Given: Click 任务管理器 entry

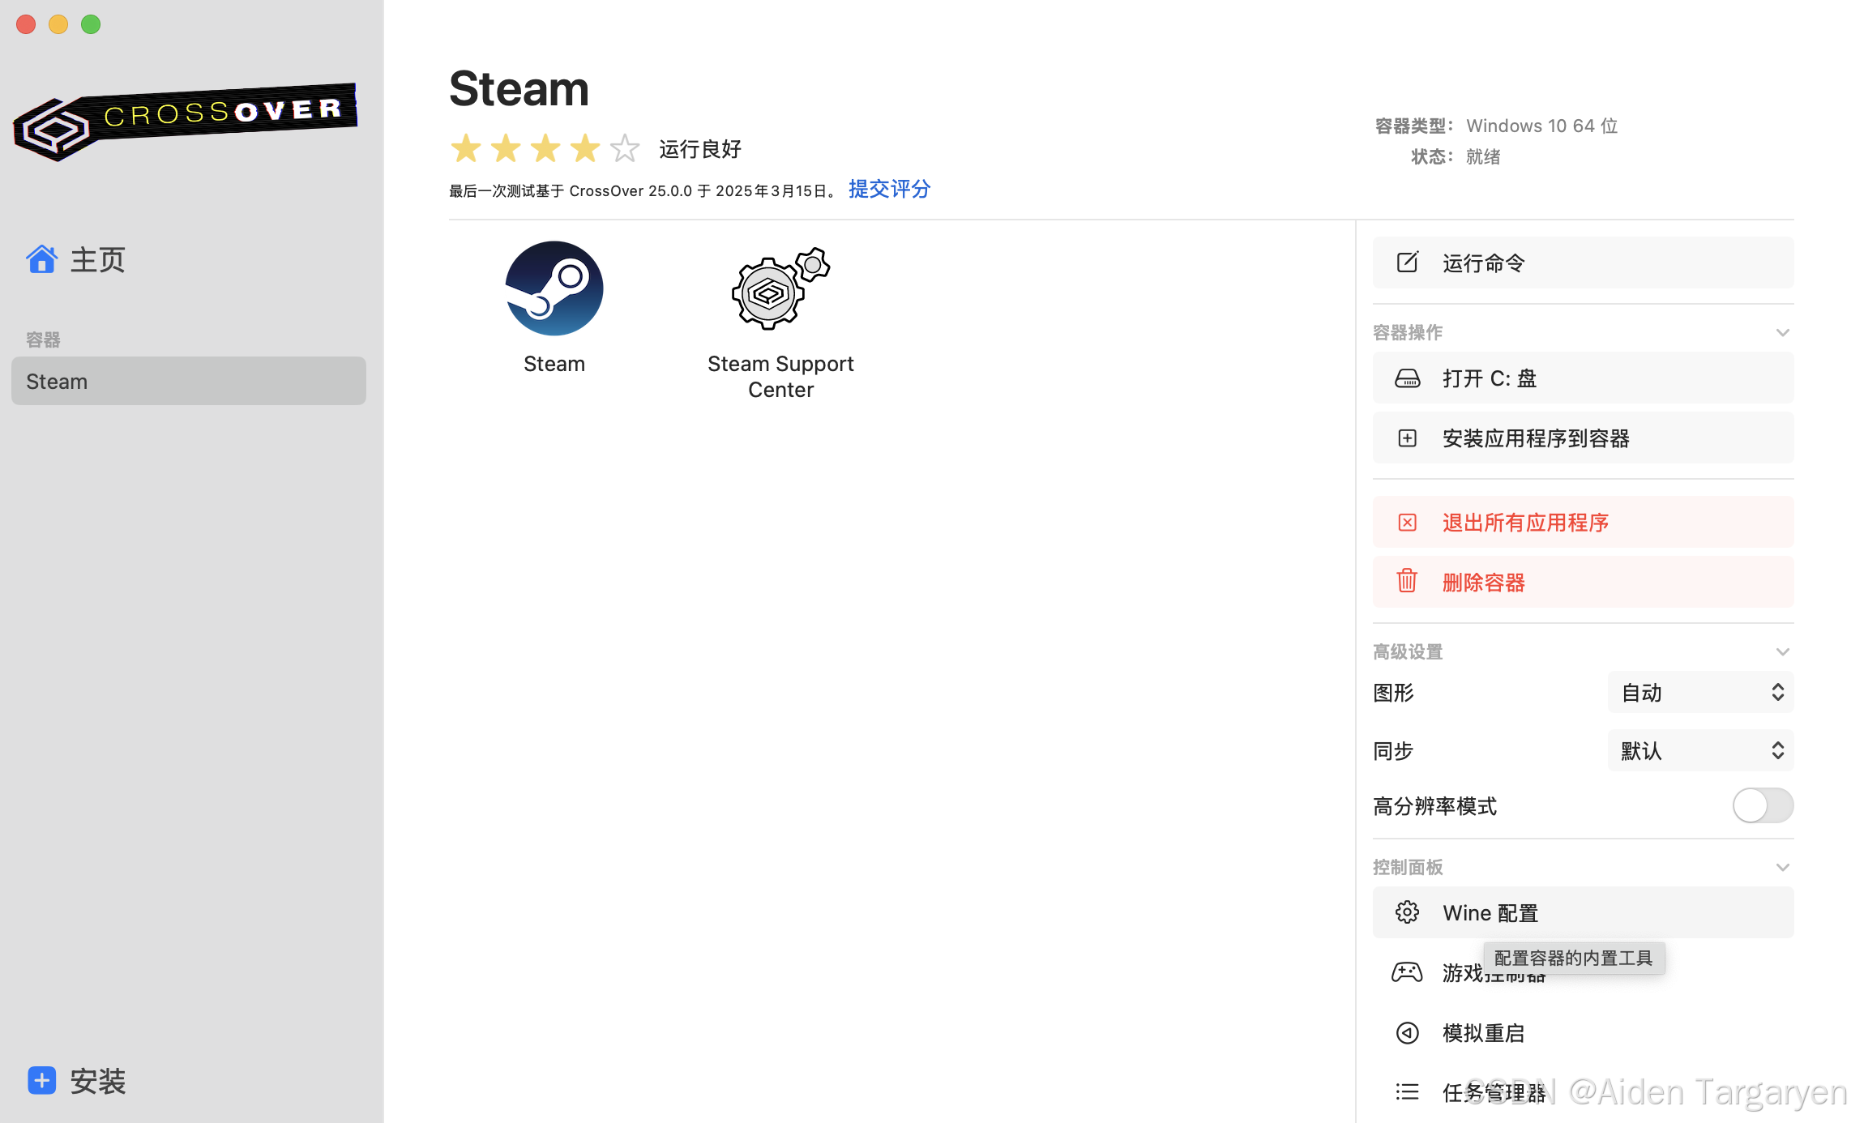Looking at the screenshot, I should (1583, 1092).
